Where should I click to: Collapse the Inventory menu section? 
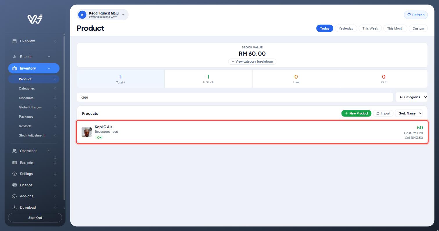click(34, 68)
